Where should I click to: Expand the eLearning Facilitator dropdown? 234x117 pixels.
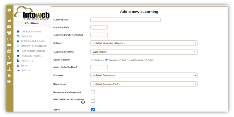[x=144, y=52]
